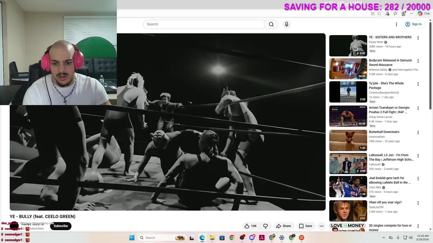
Task: Open volume speaker icon in tray
Action: pyautogui.click(x=410, y=238)
